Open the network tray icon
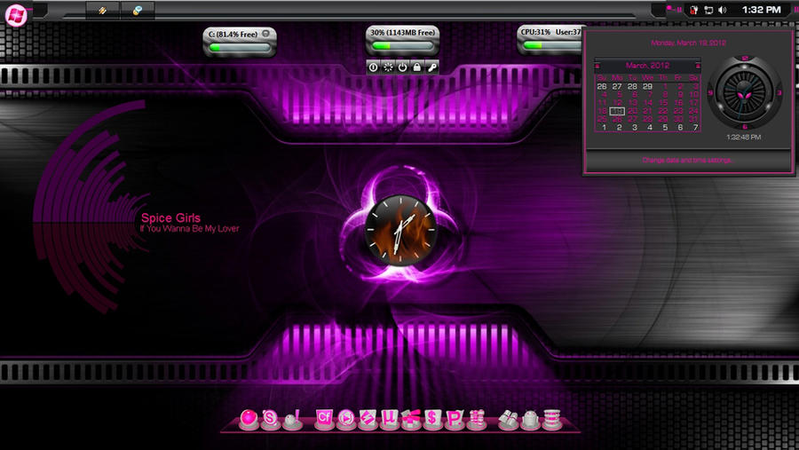 [708, 10]
